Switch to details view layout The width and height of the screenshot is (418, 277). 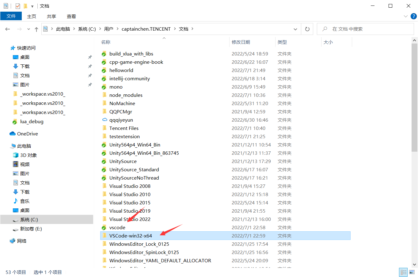tap(404, 272)
